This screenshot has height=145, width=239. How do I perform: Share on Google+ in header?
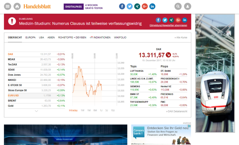145,7
